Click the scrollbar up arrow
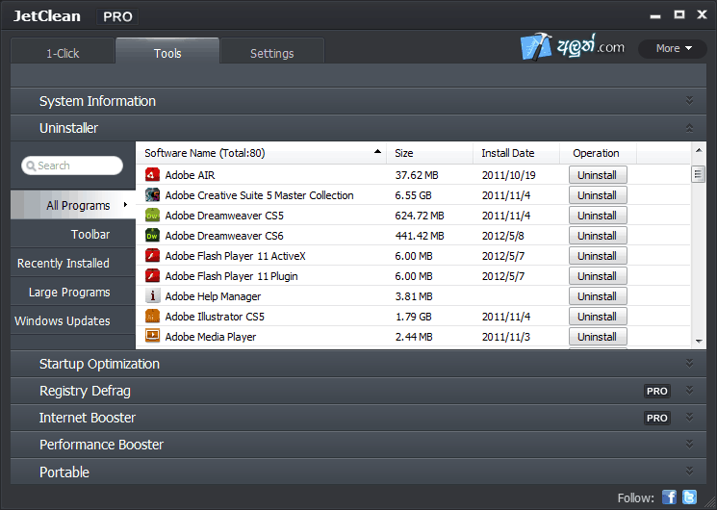This screenshot has height=510, width=717. [x=699, y=150]
